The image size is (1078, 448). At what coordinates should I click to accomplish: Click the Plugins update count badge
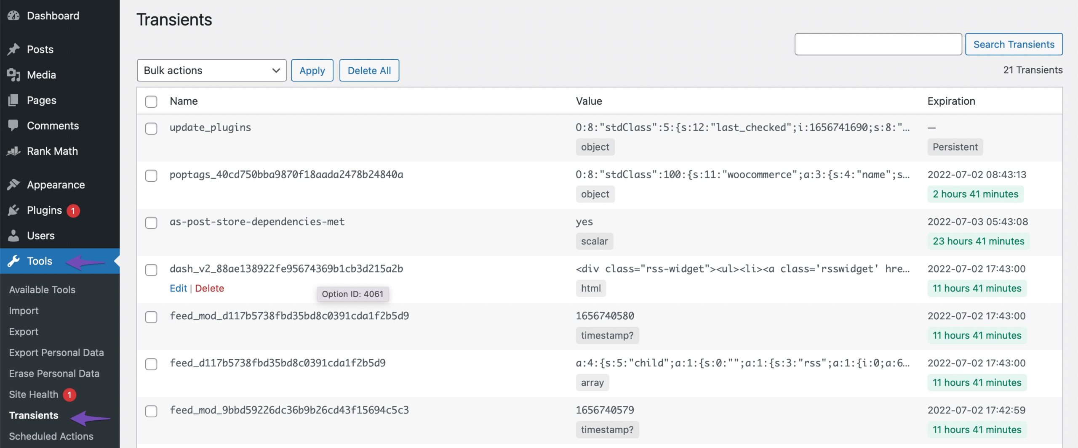(x=73, y=210)
